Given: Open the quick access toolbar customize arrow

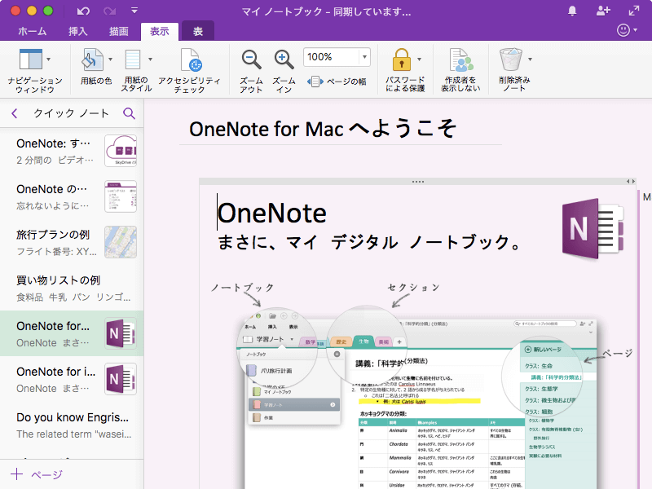Looking at the screenshot, I should coord(134,11).
